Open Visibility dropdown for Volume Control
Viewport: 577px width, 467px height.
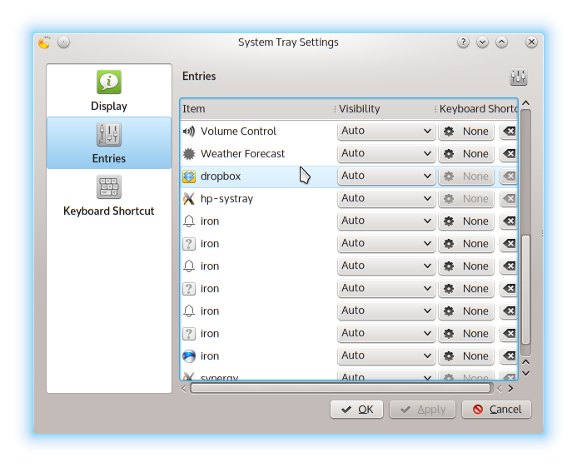(x=386, y=132)
